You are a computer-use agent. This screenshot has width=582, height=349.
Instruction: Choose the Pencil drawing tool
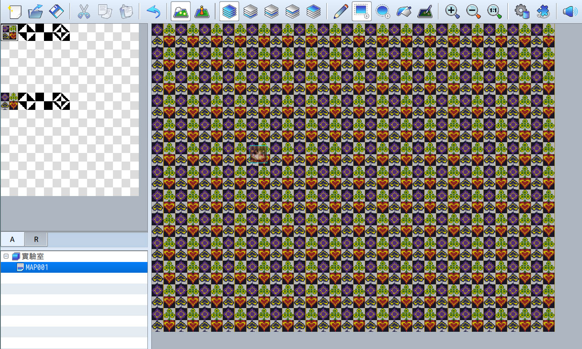click(x=341, y=12)
